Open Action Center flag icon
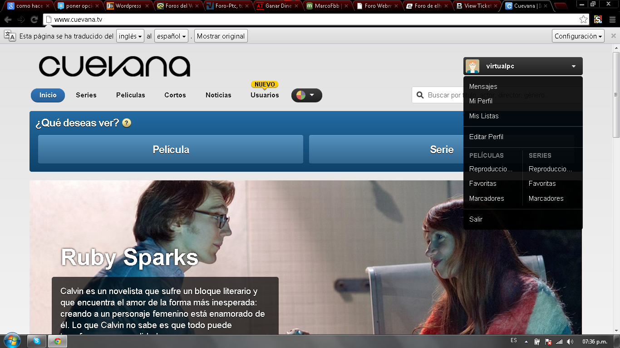The image size is (620, 348). pyautogui.click(x=548, y=342)
